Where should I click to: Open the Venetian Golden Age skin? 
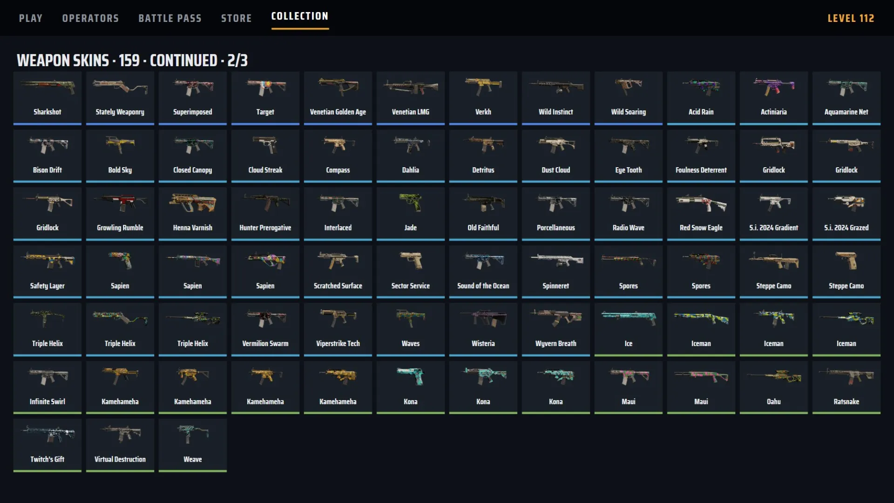(x=338, y=98)
